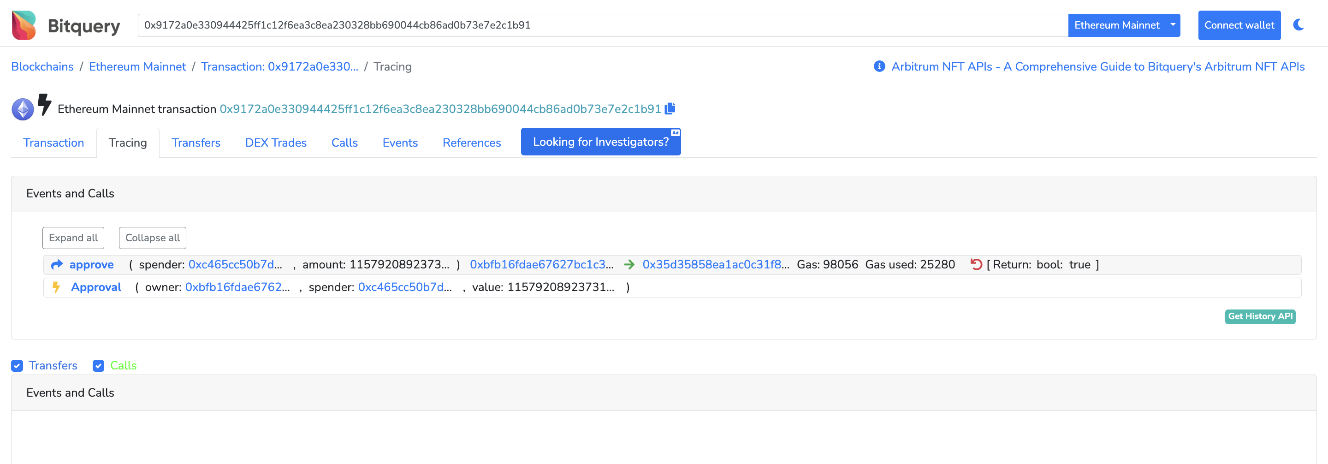Click the Connect wallet button
1328x464 pixels.
1239,25
